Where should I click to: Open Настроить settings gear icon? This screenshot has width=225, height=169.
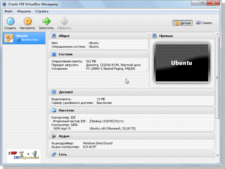[x=28, y=21]
